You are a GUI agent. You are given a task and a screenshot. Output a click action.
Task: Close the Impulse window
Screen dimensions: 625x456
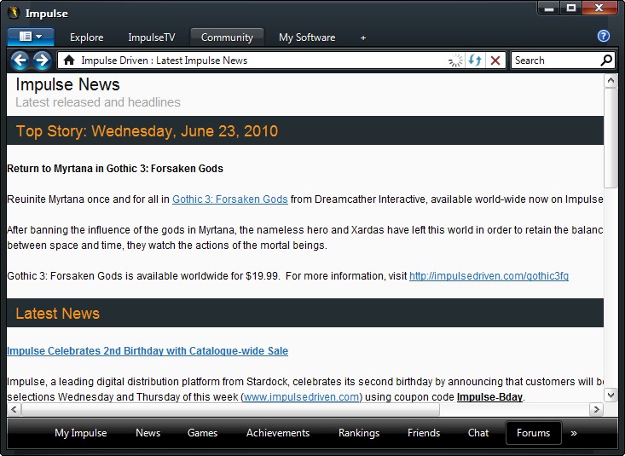pos(599,8)
